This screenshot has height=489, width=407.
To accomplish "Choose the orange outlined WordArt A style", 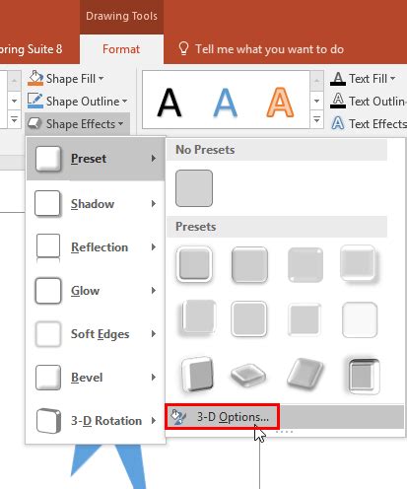I will [280, 103].
